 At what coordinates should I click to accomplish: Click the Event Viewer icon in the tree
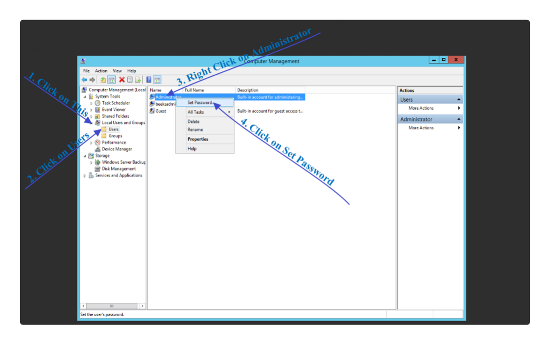tap(98, 109)
